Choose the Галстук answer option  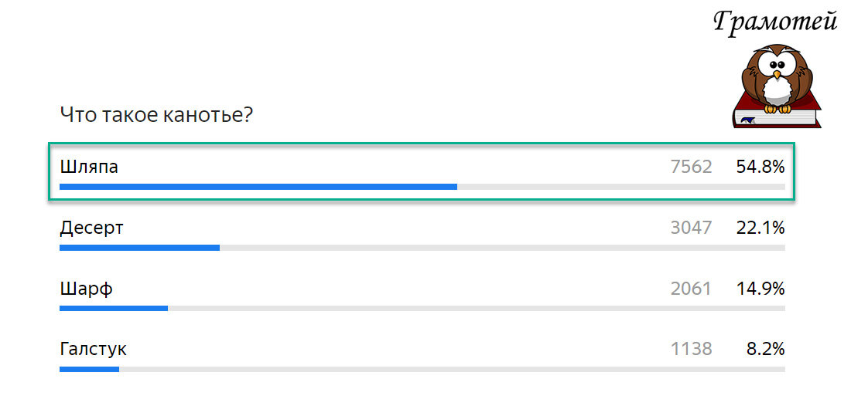(422, 354)
